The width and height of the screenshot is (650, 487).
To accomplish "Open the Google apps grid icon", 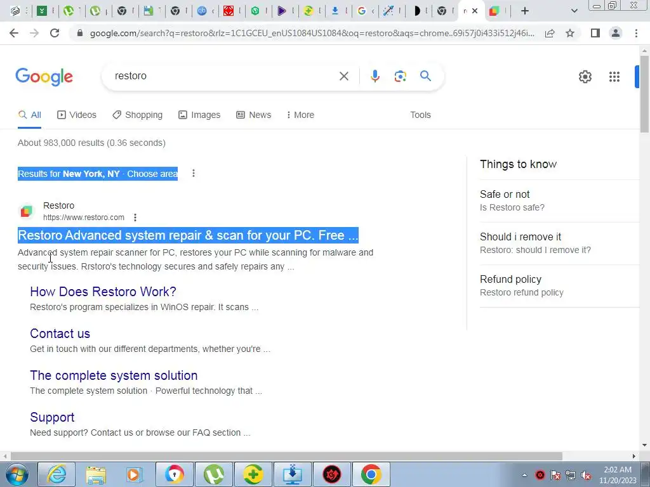I will [614, 77].
